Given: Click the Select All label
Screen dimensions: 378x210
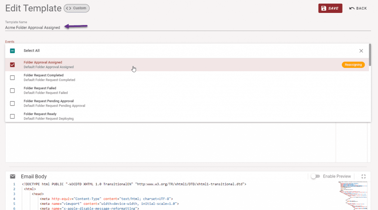Looking at the screenshot, I should coord(32,51).
